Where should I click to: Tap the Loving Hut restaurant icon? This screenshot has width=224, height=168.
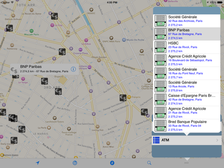coord(98,126)
